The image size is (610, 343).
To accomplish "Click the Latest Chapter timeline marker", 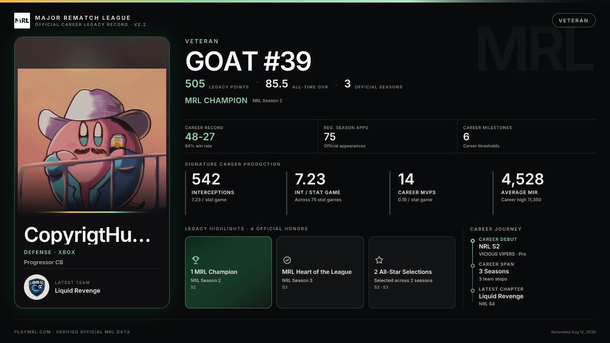I will (473, 290).
